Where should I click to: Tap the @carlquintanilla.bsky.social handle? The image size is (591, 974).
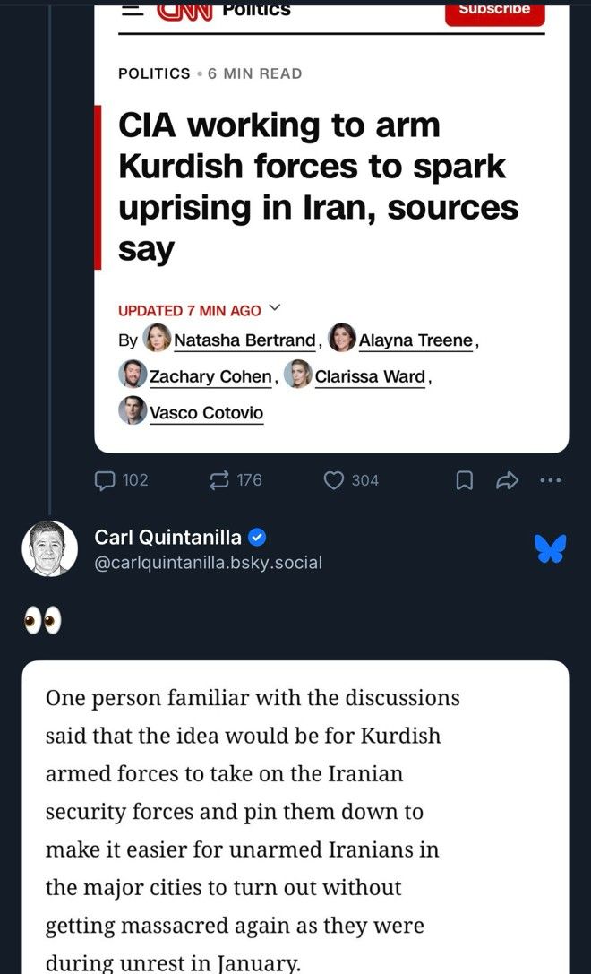[x=208, y=563]
